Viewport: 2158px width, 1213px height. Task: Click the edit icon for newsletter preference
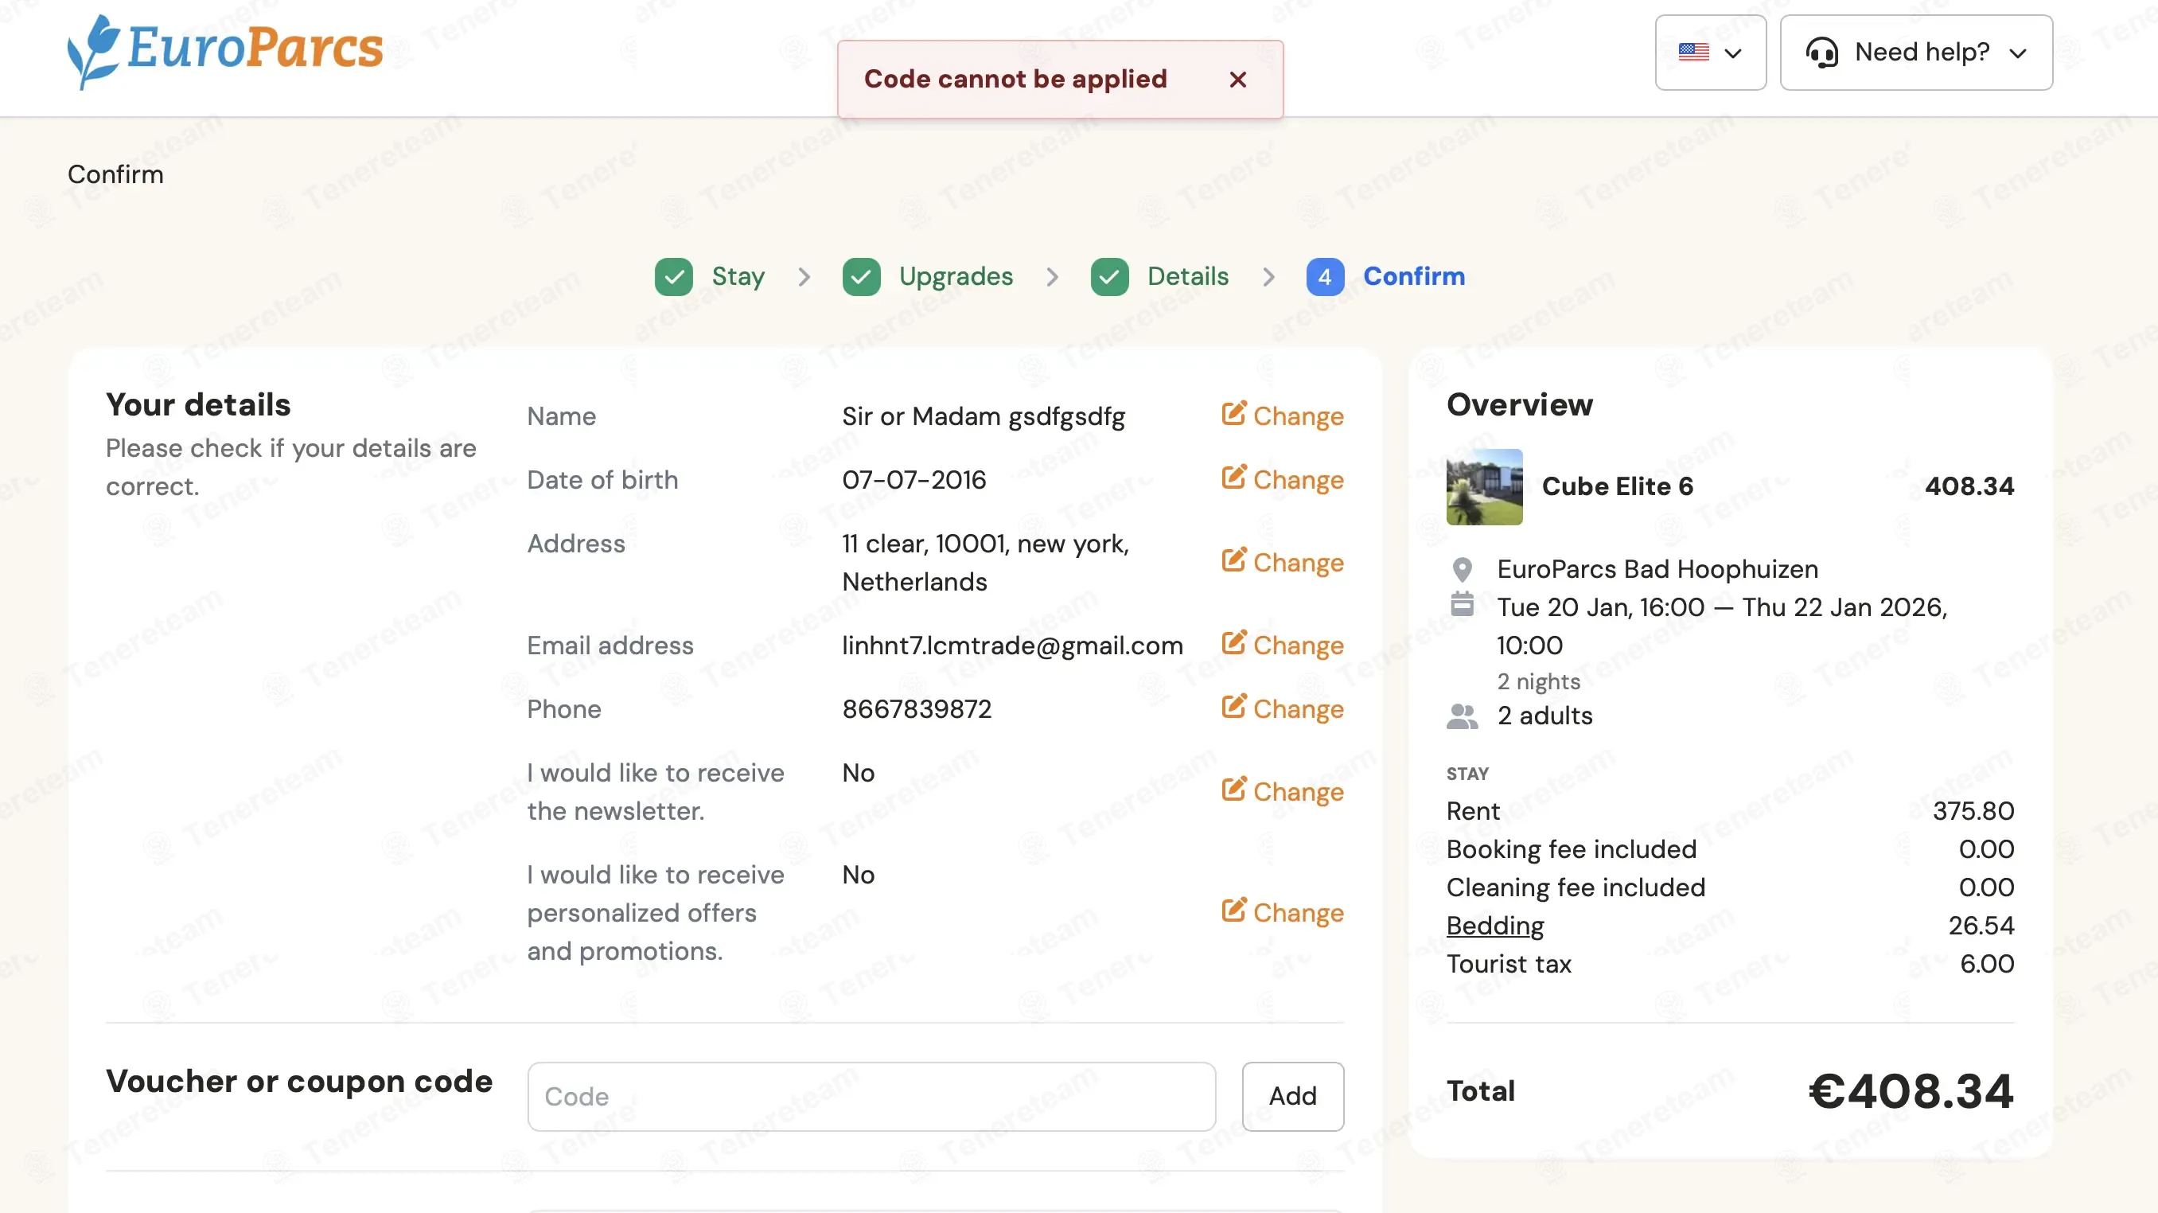pyautogui.click(x=1233, y=790)
